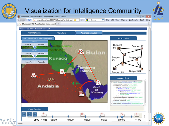The image size is (169, 126).
Task: Open new browser tab with plus button
Action: pos(59,24)
